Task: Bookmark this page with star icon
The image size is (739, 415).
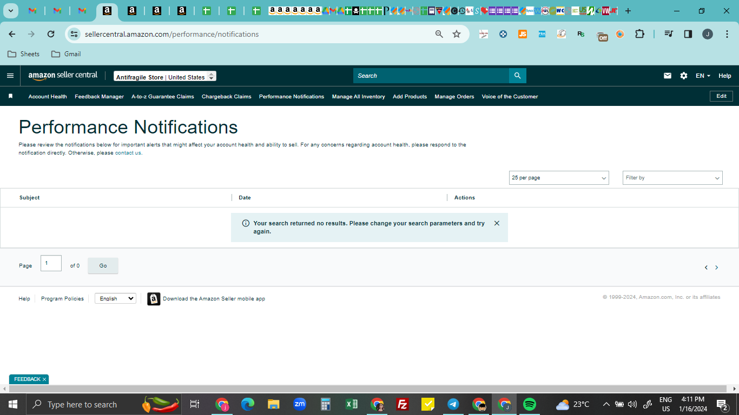Action: coord(457,34)
